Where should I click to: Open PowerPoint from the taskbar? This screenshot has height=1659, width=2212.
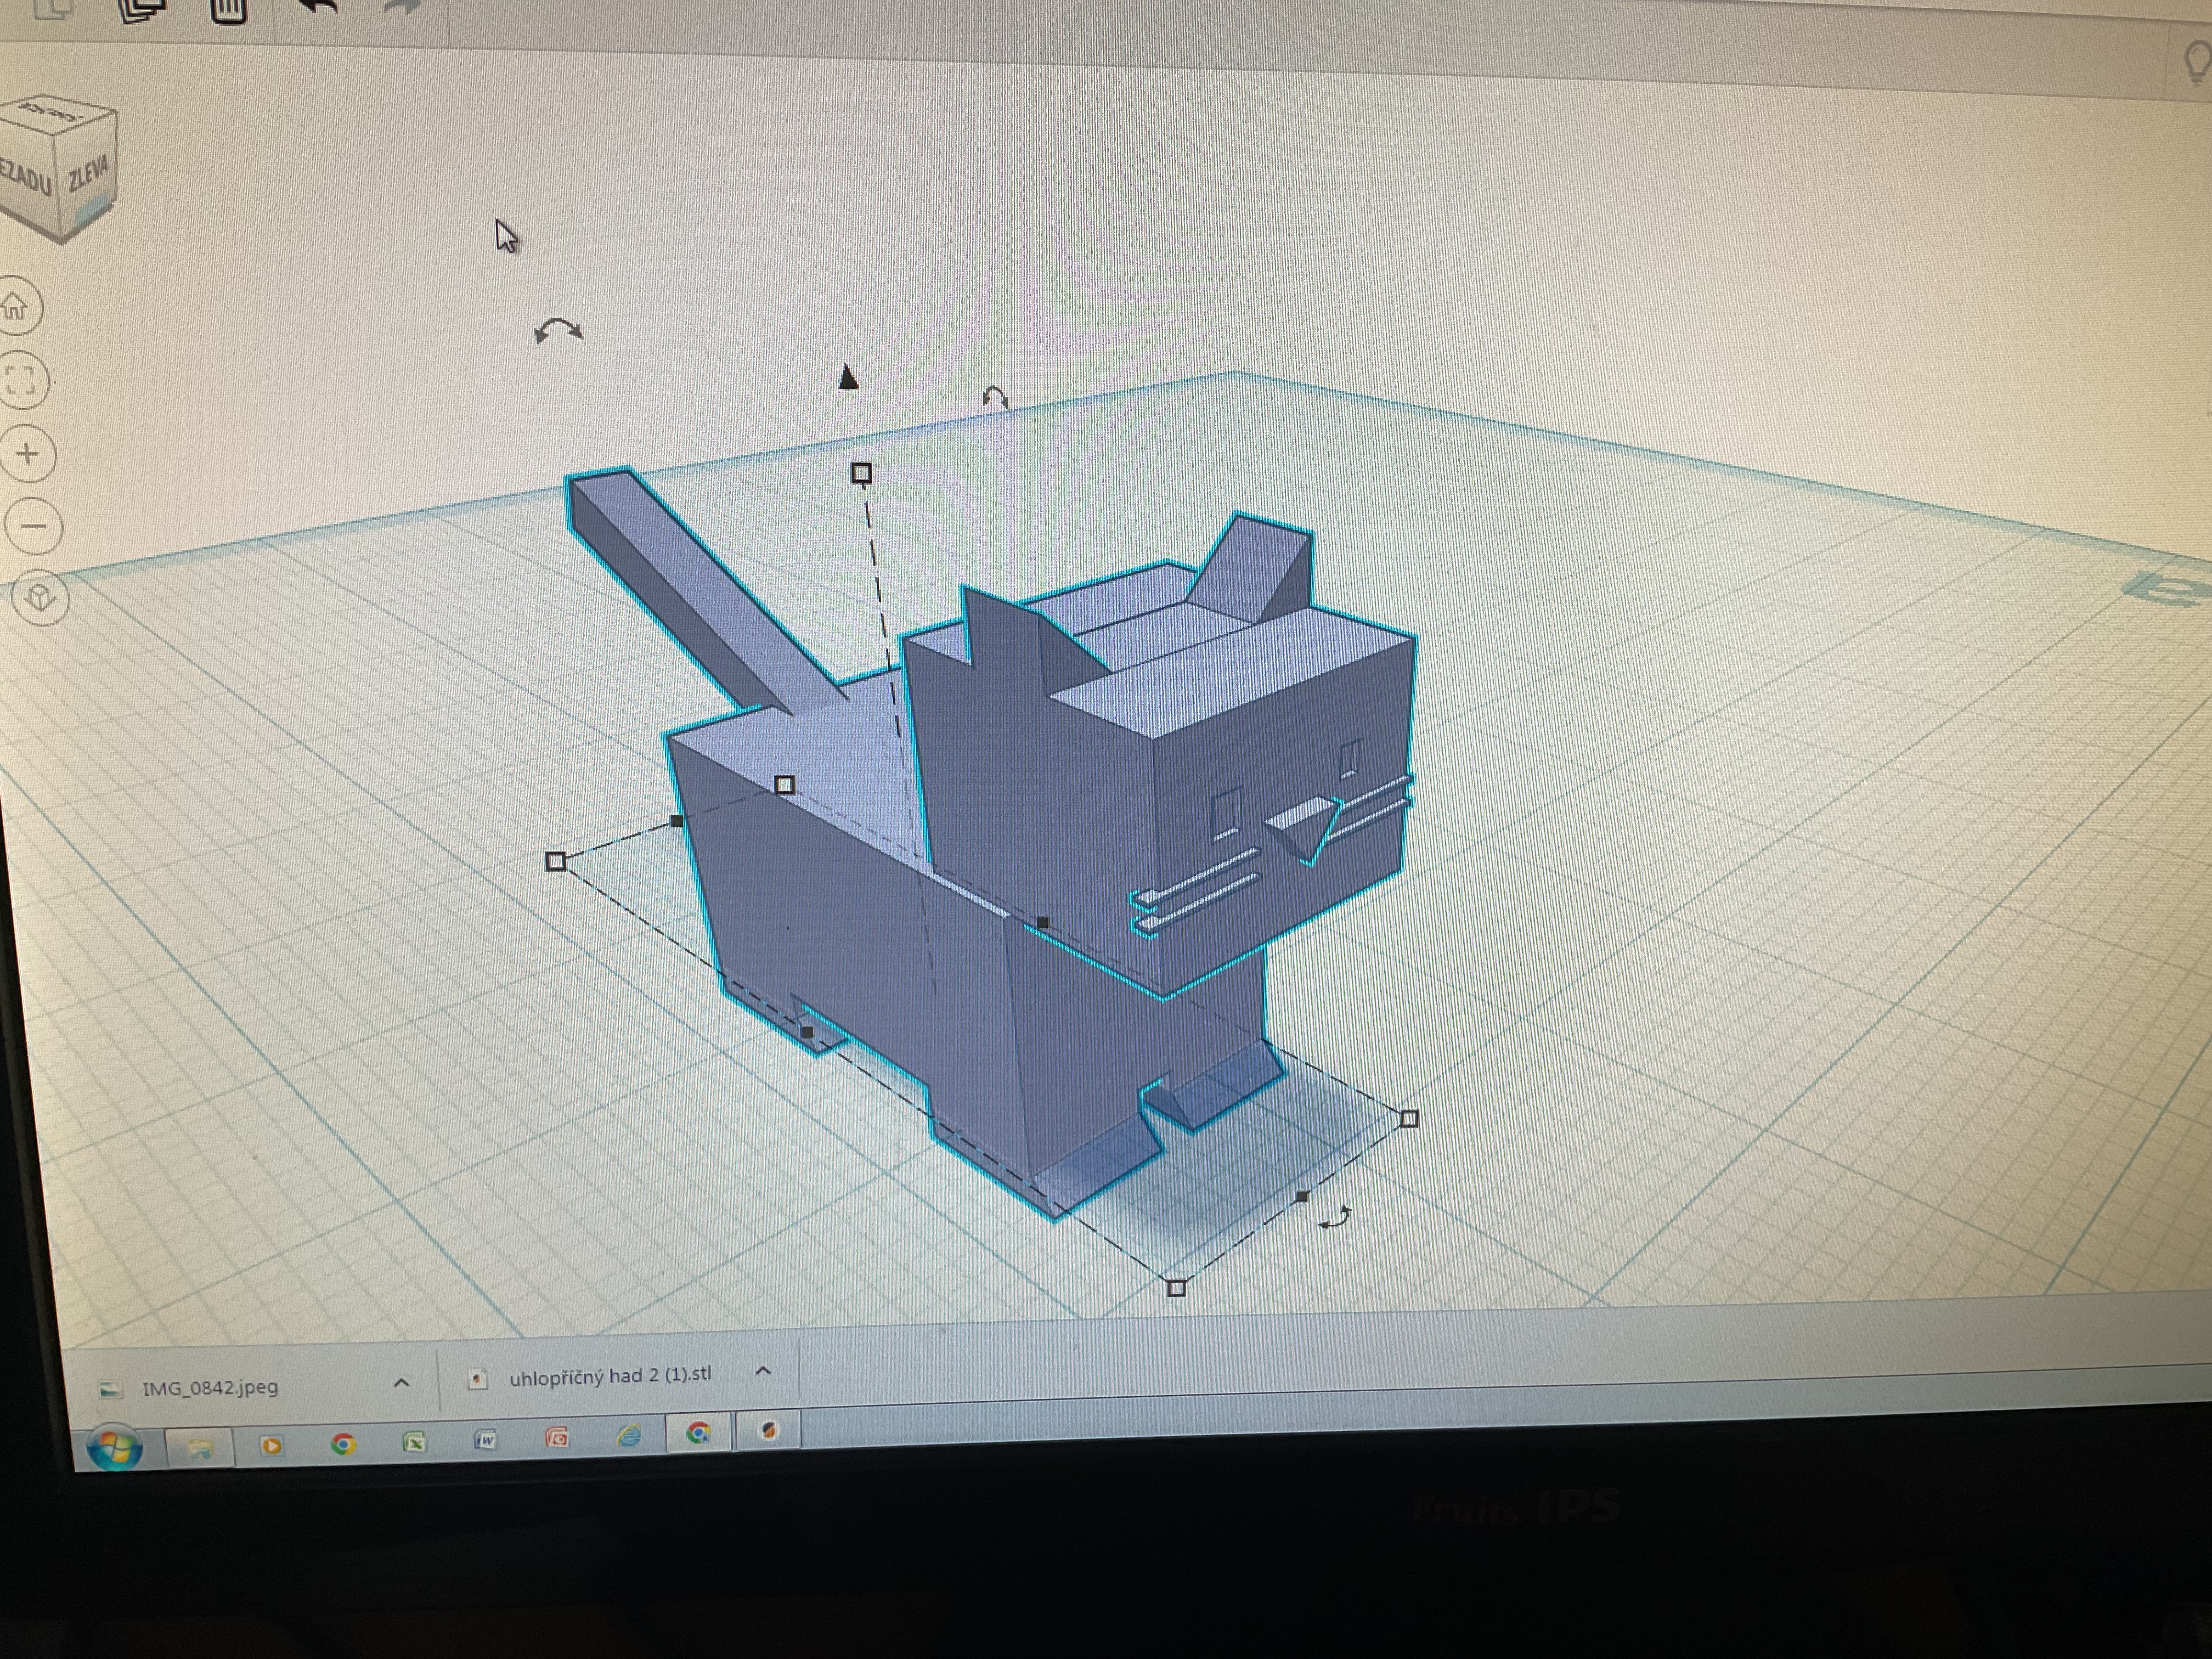click(557, 1437)
